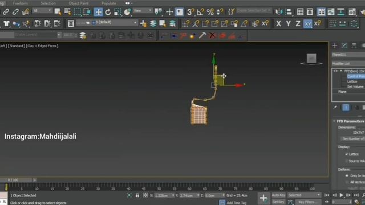Choose the Rectangular Selection Region icon
This screenshot has width=365, height=205.
(x=77, y=11)
